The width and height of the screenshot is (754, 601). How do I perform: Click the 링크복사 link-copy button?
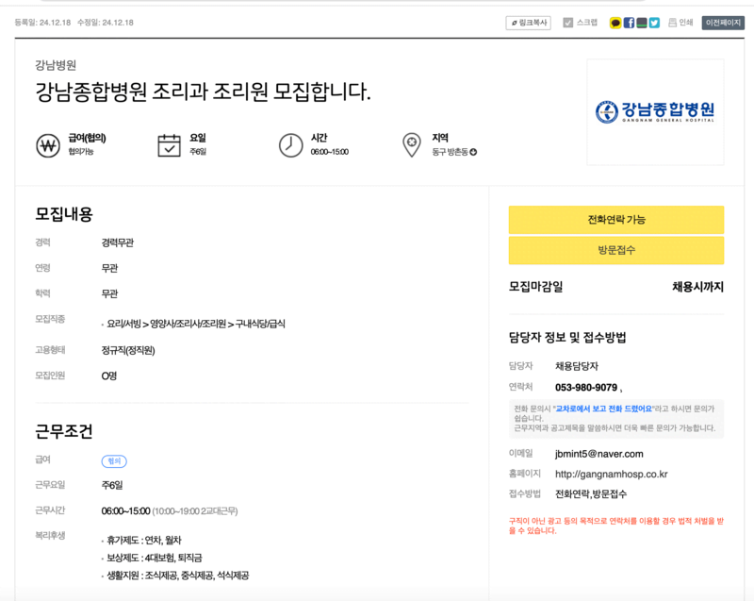click(529, 24)
